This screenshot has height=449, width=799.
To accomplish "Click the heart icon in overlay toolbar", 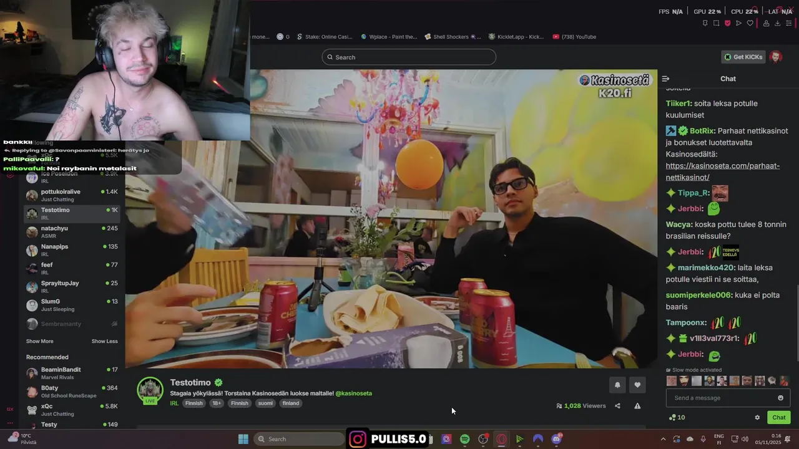I will click(x=750, y=23).
